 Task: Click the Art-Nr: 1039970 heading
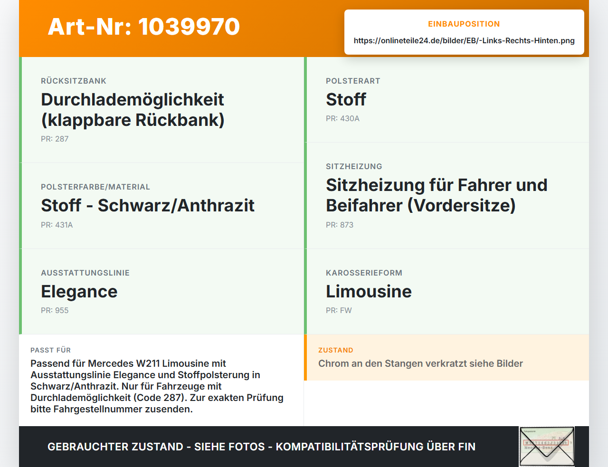144,27
